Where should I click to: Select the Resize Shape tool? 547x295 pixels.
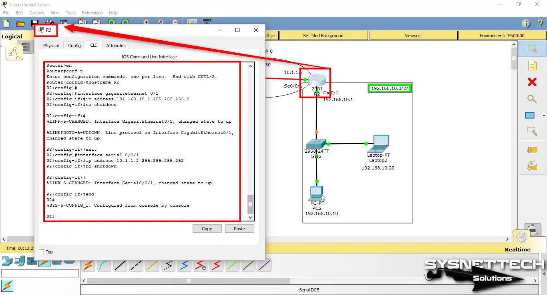click(x=532, y=131)
